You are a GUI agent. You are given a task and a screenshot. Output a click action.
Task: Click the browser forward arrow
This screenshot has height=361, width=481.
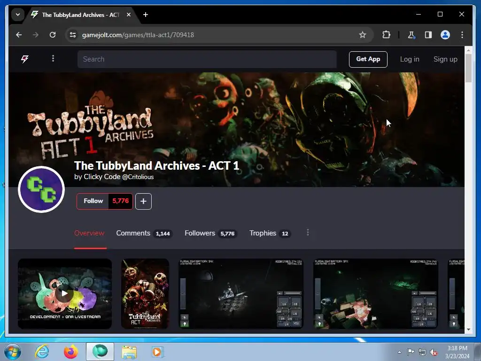36,35
